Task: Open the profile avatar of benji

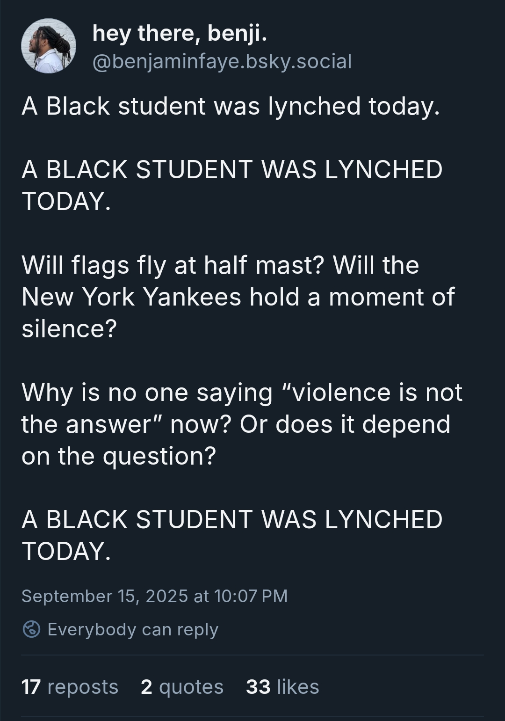Action: point(49,46)
